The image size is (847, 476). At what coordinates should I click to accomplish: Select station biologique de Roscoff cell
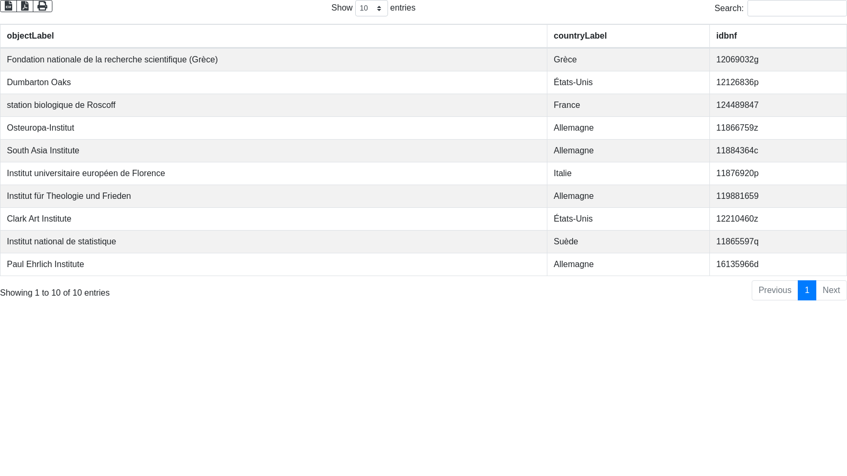click(274, 105)
